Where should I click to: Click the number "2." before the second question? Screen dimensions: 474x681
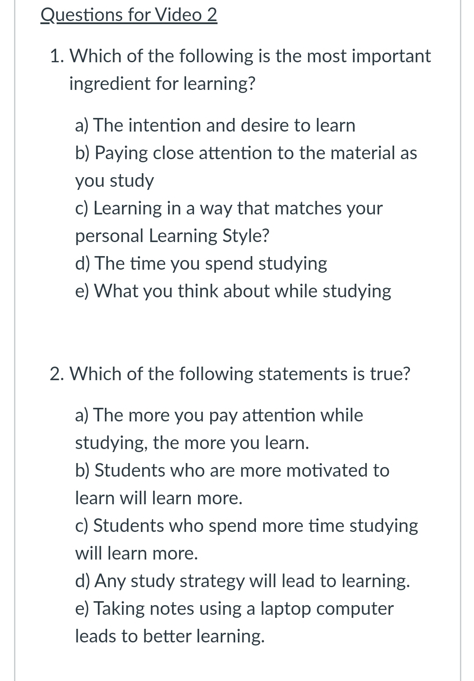(58, 374)
